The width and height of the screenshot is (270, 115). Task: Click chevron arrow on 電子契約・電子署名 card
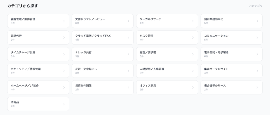click(x=257, y=54)
